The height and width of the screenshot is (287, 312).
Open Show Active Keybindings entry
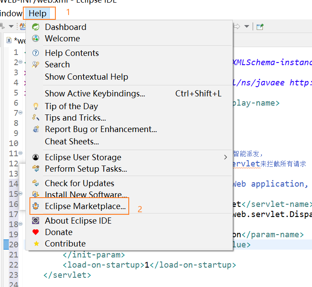click(129, 93)
